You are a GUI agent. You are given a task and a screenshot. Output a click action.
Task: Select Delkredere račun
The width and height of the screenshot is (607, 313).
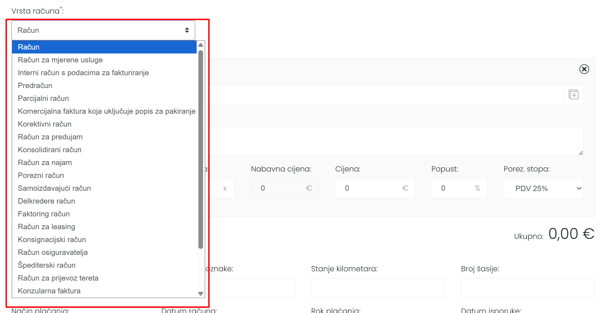pos(104,201)
